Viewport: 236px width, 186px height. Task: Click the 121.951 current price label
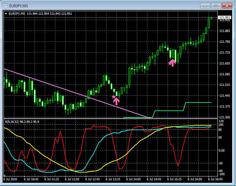pos(224,18)
